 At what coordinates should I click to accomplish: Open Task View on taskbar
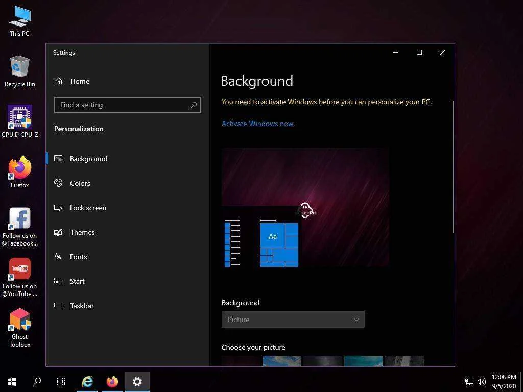pos(61,382)
